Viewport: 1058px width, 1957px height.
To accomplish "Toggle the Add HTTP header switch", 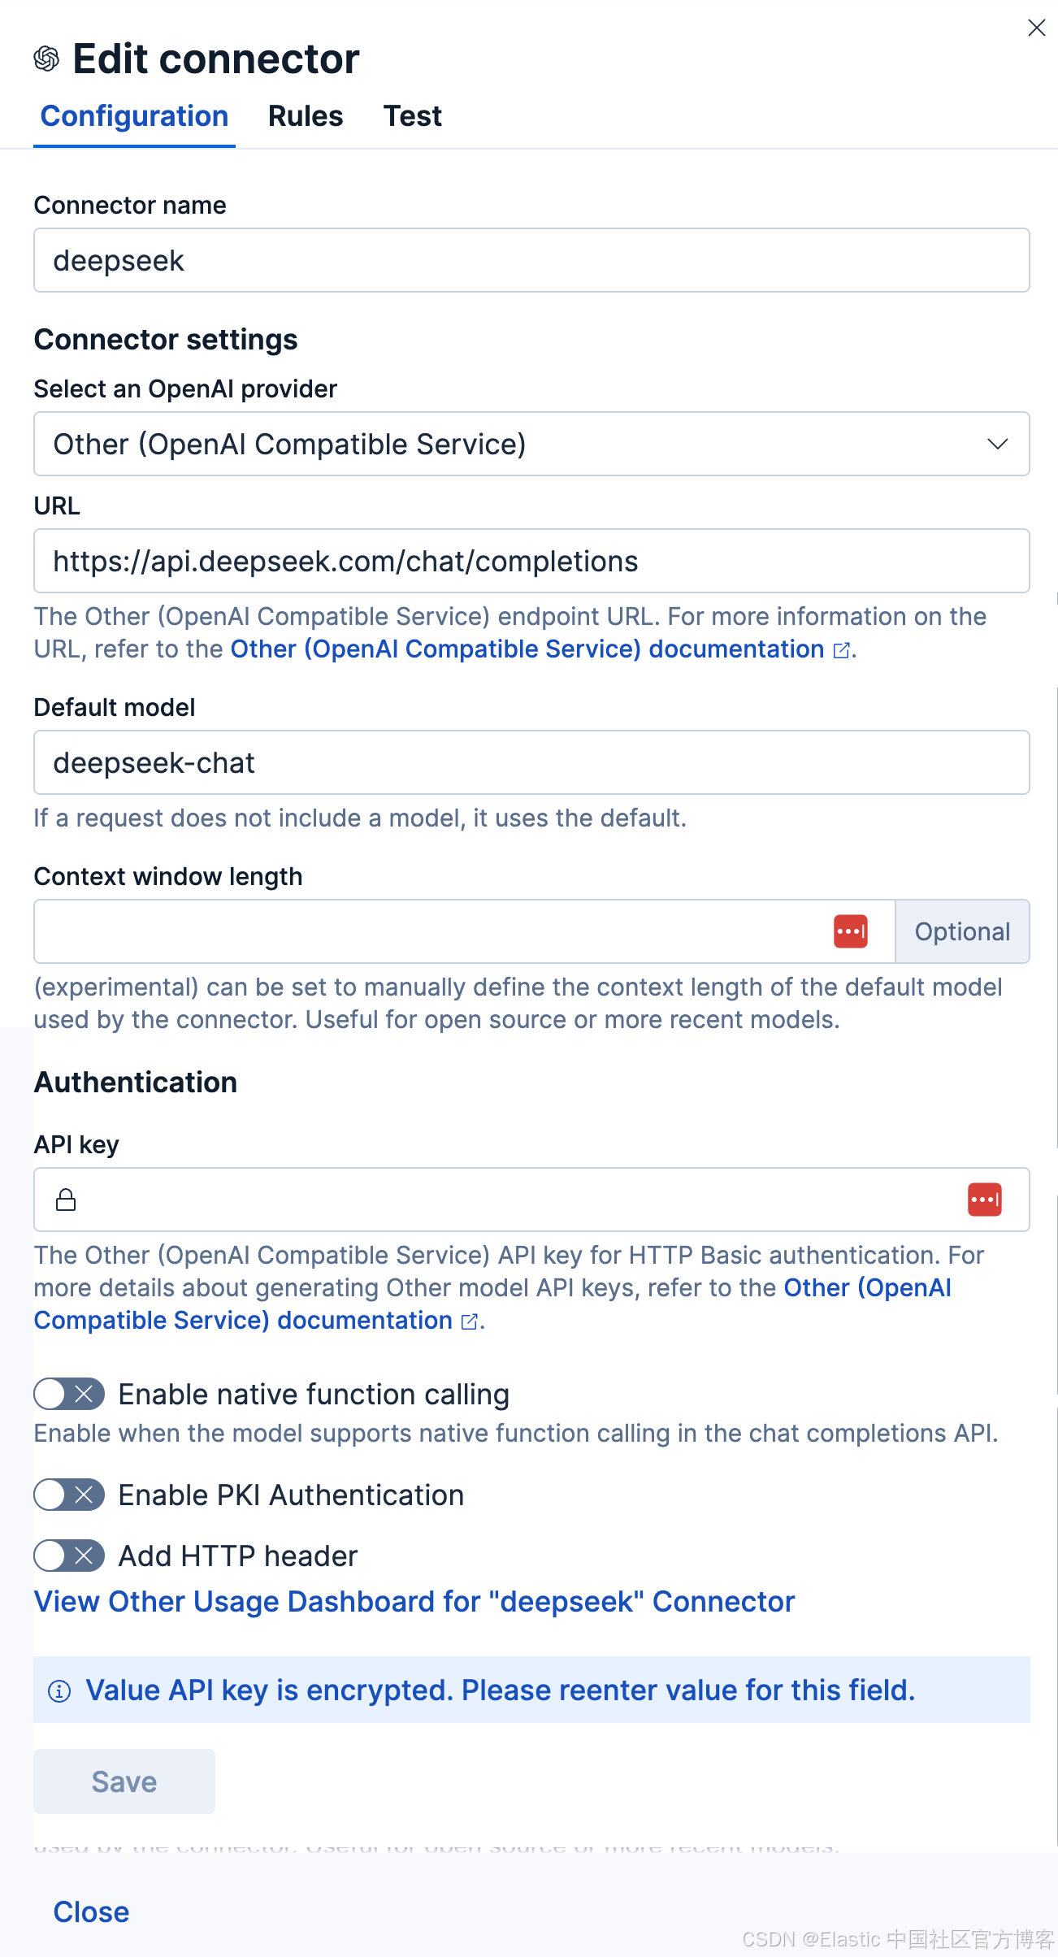I will [69, 1556].
